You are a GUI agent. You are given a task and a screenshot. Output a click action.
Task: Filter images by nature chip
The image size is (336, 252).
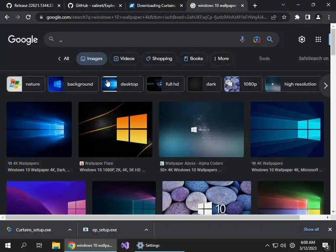[x=26, y=84]
